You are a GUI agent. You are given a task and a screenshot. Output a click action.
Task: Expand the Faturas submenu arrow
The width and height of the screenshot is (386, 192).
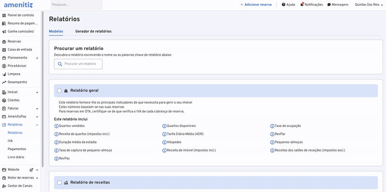[37, 109]
